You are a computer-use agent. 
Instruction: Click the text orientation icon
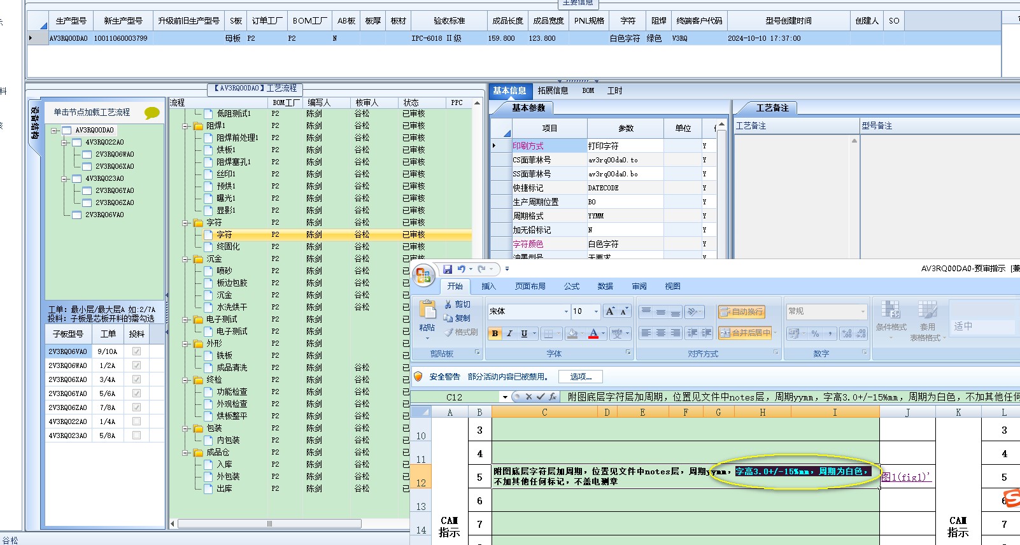click(x=693, y=311)
